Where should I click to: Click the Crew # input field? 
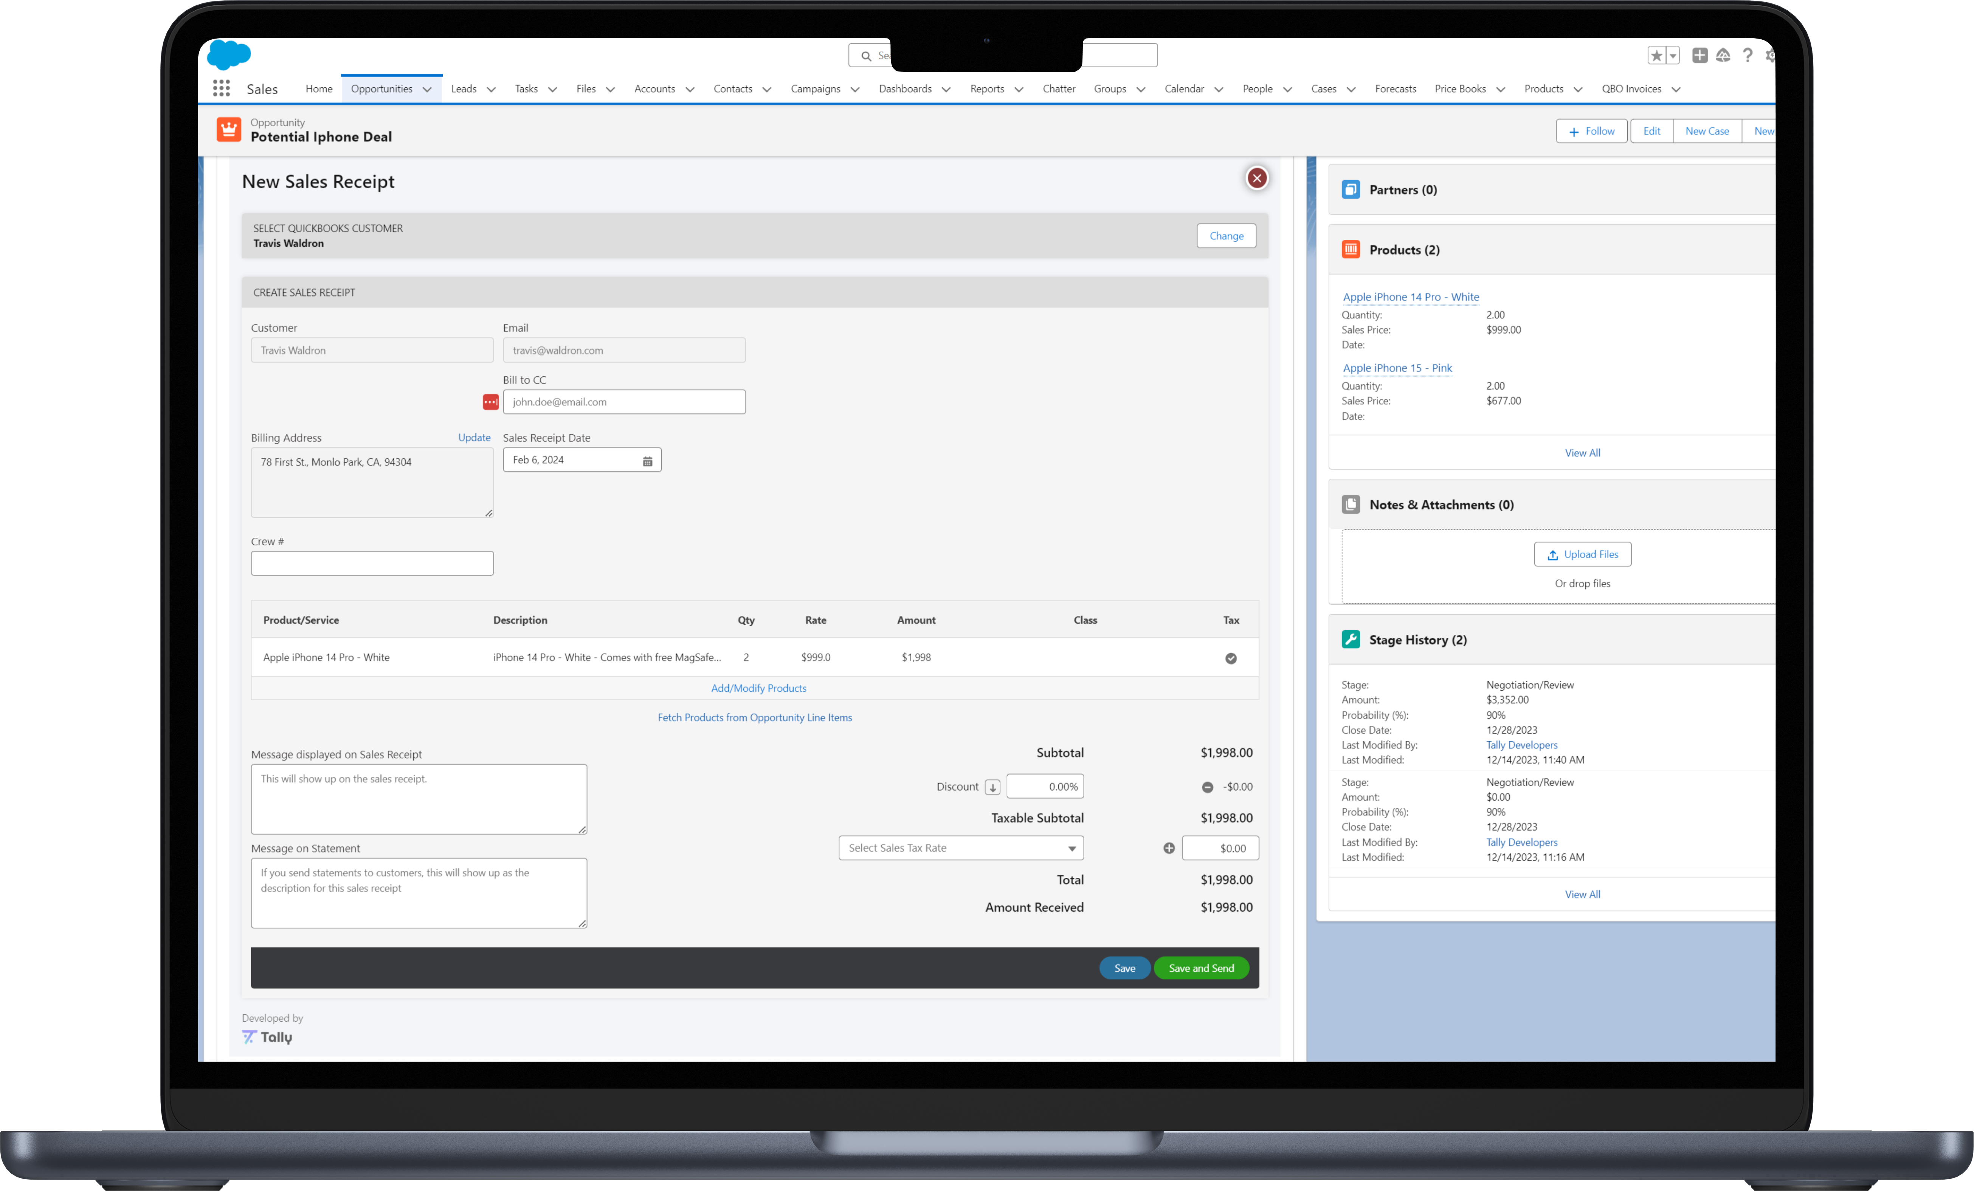[372, 564]
